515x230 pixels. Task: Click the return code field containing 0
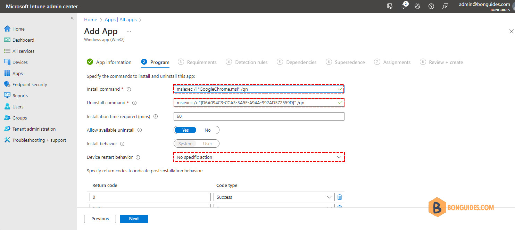click(150, 197)
